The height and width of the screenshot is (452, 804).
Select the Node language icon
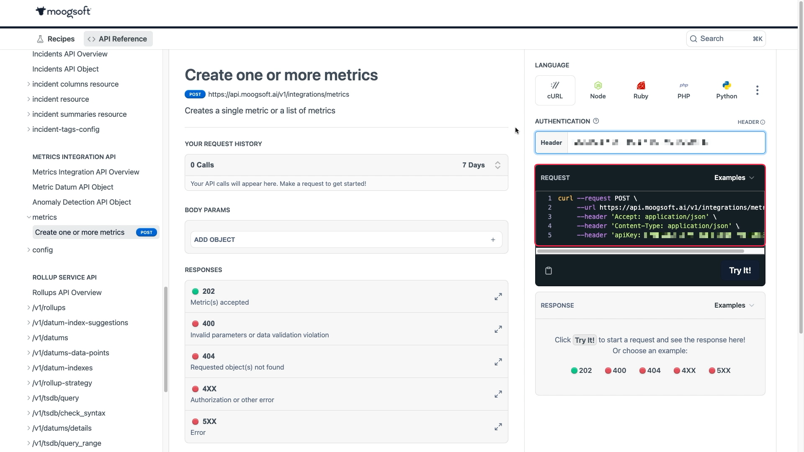(598, 90)
